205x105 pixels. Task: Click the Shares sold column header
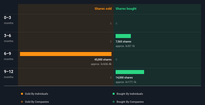pyautogui.click(x=103, y=9)
